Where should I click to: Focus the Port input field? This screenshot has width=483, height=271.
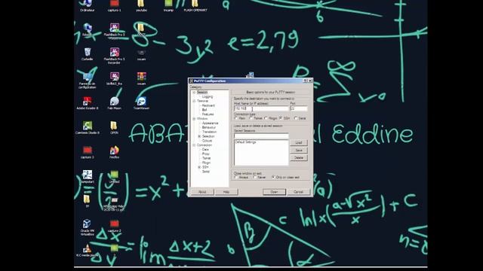pos(299,108)
